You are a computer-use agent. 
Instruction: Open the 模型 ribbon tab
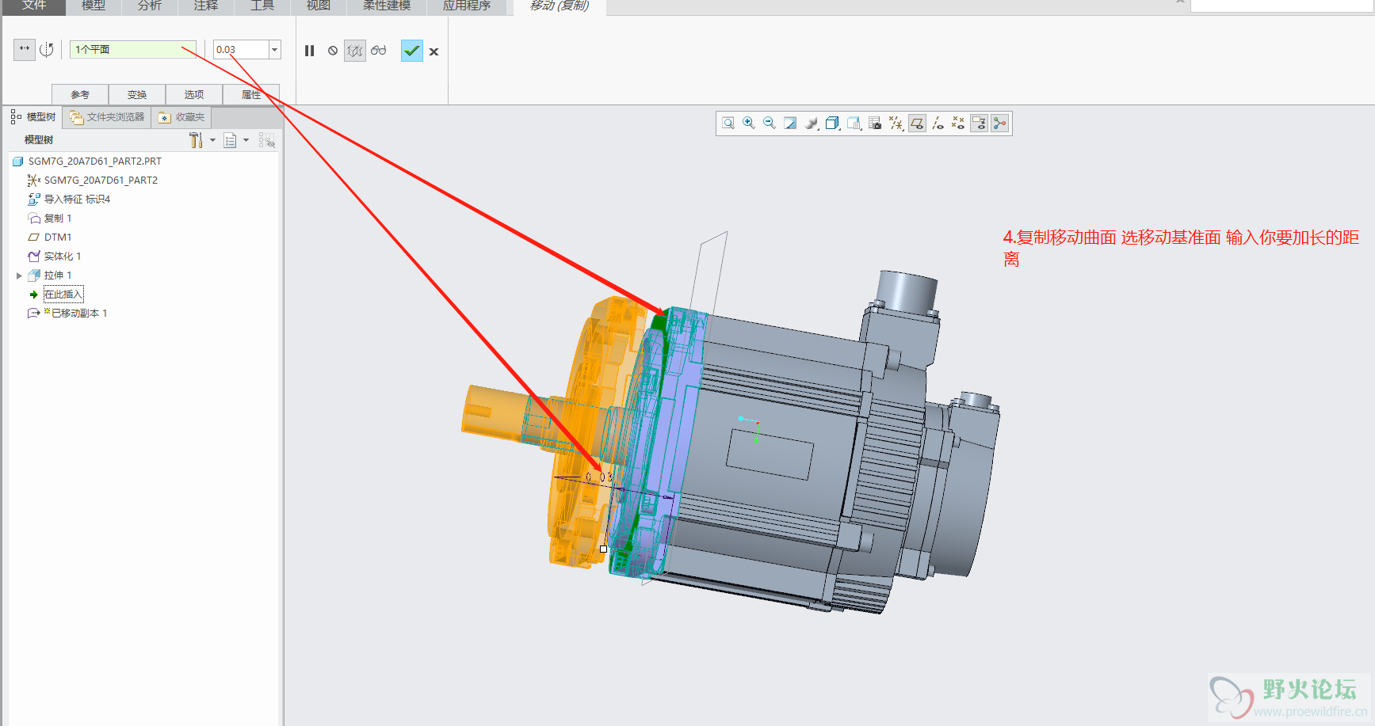click(x=94, y=6)
